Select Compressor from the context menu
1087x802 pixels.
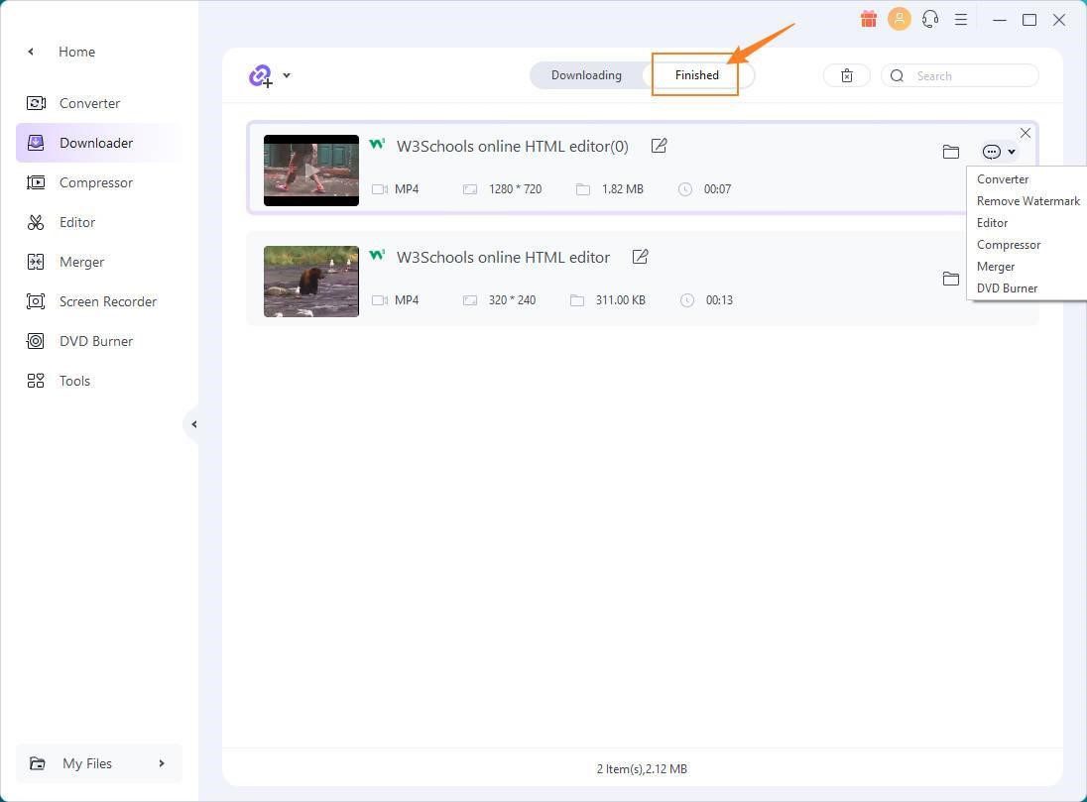click(x=1009, y=244)
